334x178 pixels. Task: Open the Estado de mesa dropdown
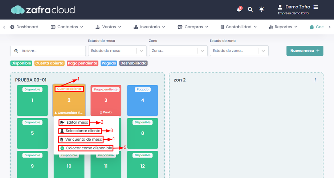117,51
